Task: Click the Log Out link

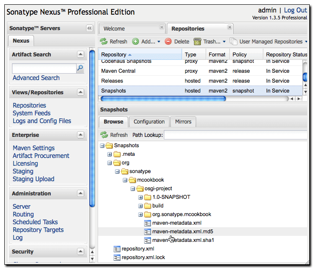Action: click(296, 10)
